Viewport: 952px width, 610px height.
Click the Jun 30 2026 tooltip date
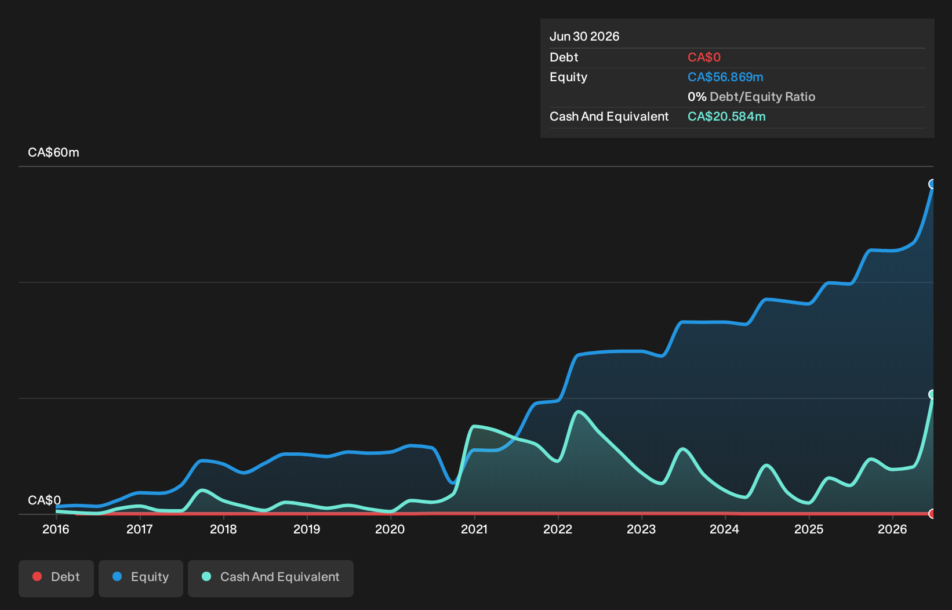[x=584, y=37]
